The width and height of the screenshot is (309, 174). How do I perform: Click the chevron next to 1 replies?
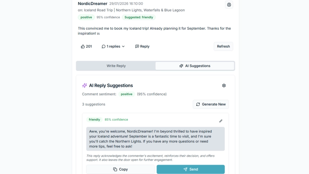point(123,46)
